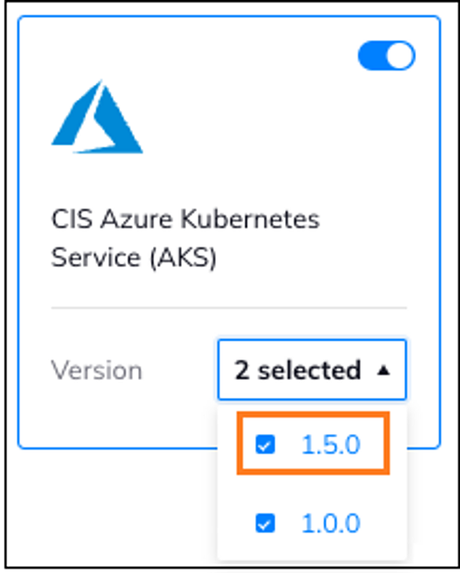Uncheck the version 1.5.0 checkbox
Screen dimensions: 460x573
point(265,444)
